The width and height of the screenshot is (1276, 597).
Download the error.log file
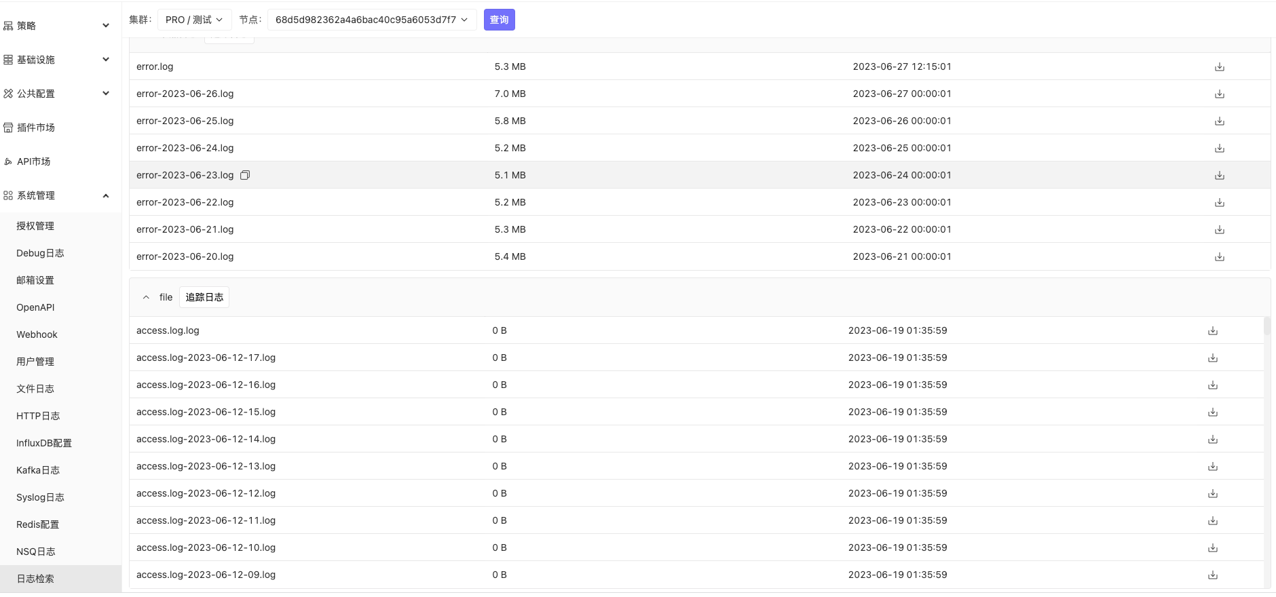coord(1219,66)
